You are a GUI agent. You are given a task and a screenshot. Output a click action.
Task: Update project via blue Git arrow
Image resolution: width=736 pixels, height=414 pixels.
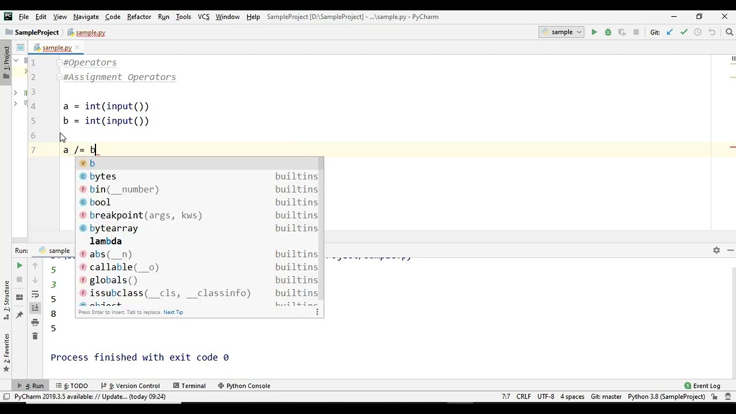(670, 32)
